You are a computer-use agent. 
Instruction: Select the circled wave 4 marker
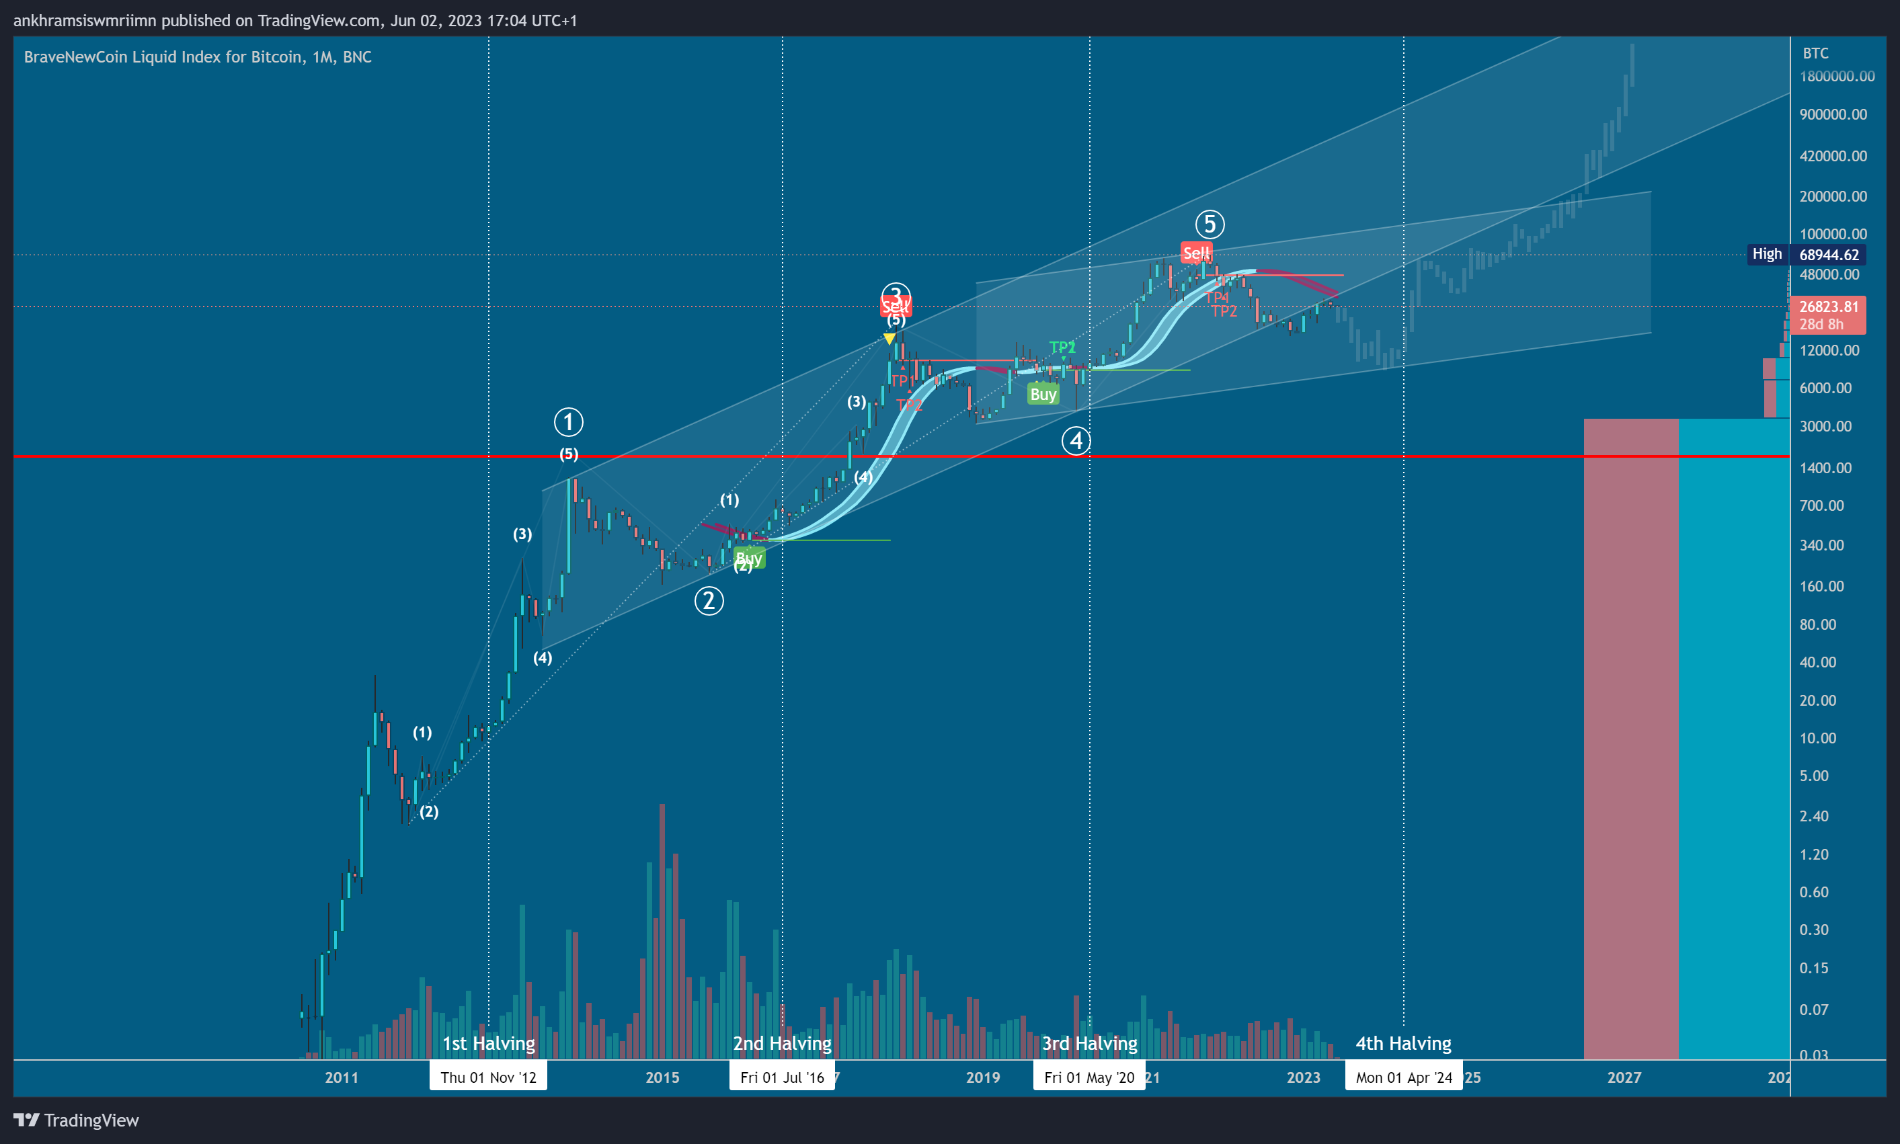[x=1076, y=441]
